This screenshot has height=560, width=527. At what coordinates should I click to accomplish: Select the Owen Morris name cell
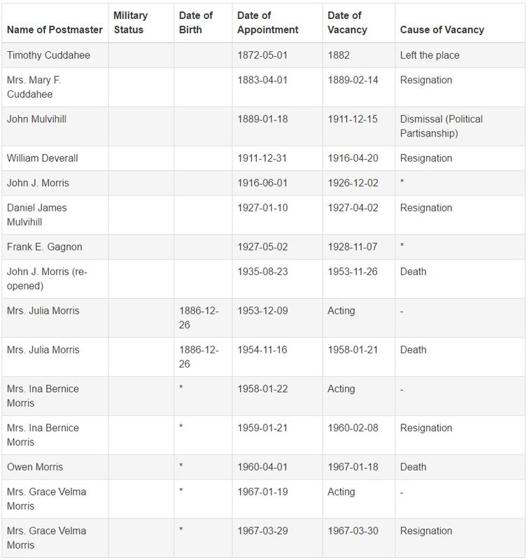(x=34, y=467)
